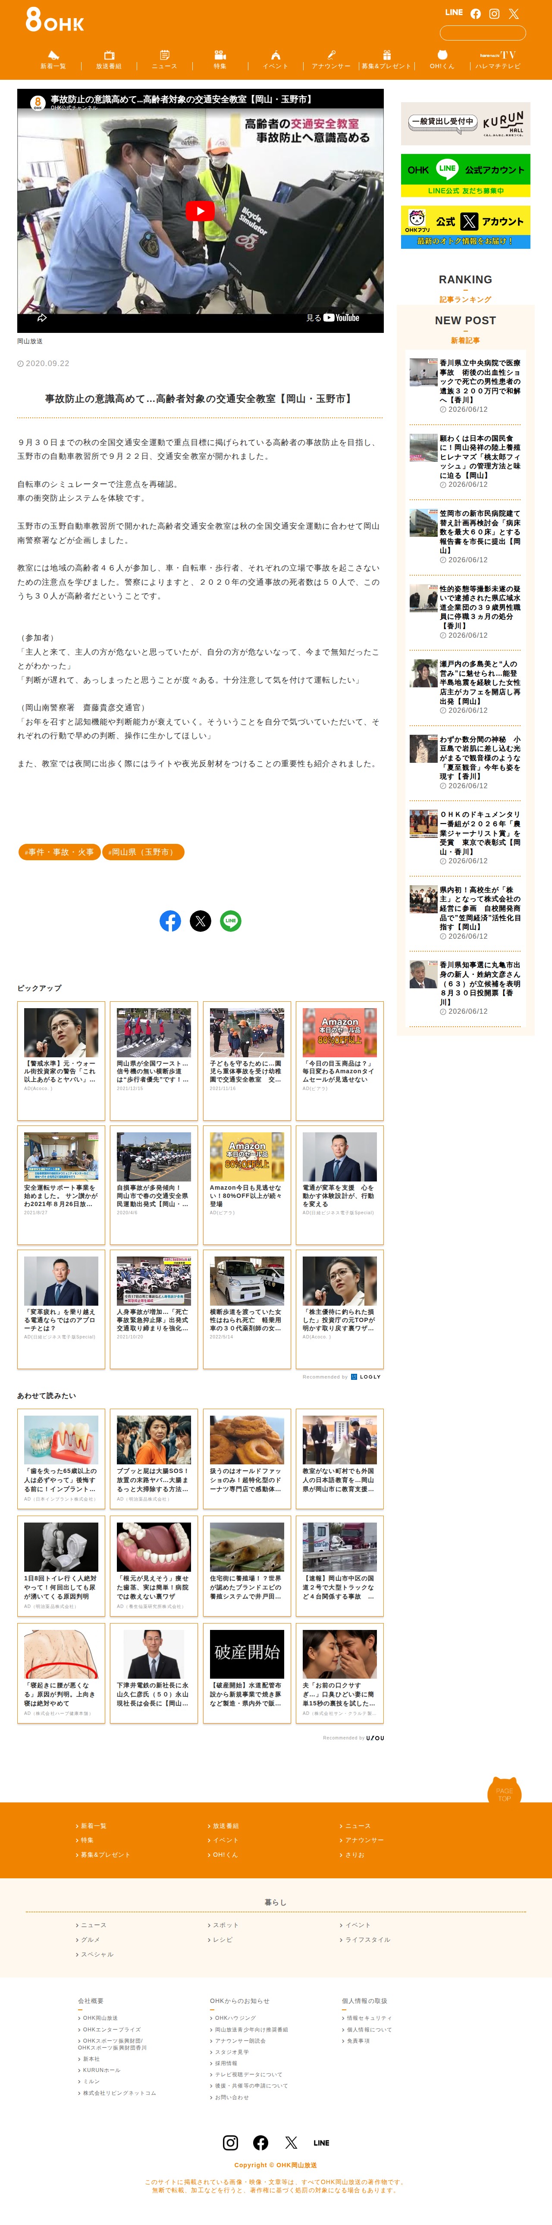Image resolution: width=552 pixels, height=2225 pixels.
Task: Open OH!くん navigation item
Action: pyautogui.click(x=442, y=60)
